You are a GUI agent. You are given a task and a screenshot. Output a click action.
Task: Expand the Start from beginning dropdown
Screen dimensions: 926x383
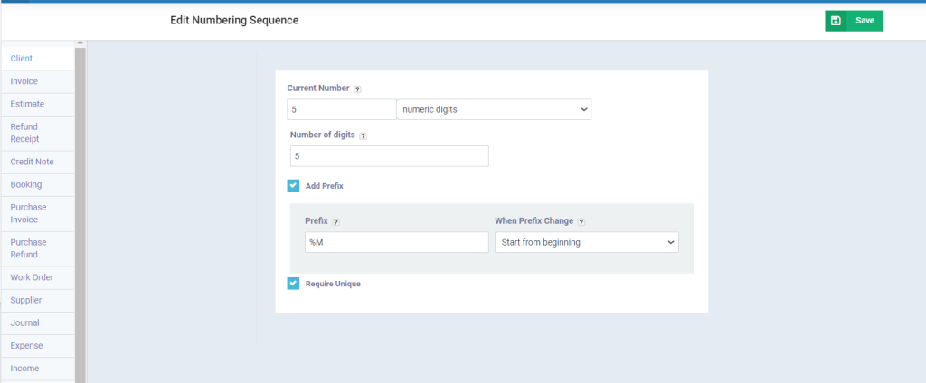[x=586, y=242]
